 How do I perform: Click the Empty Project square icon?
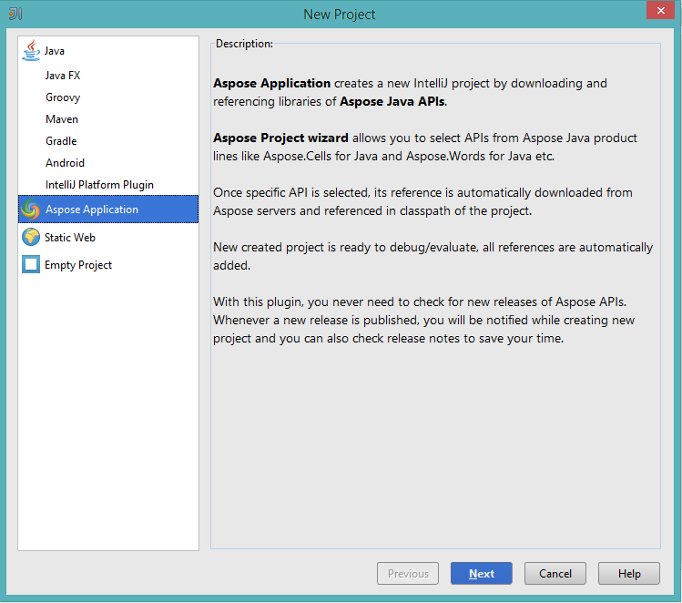point(31,264)
